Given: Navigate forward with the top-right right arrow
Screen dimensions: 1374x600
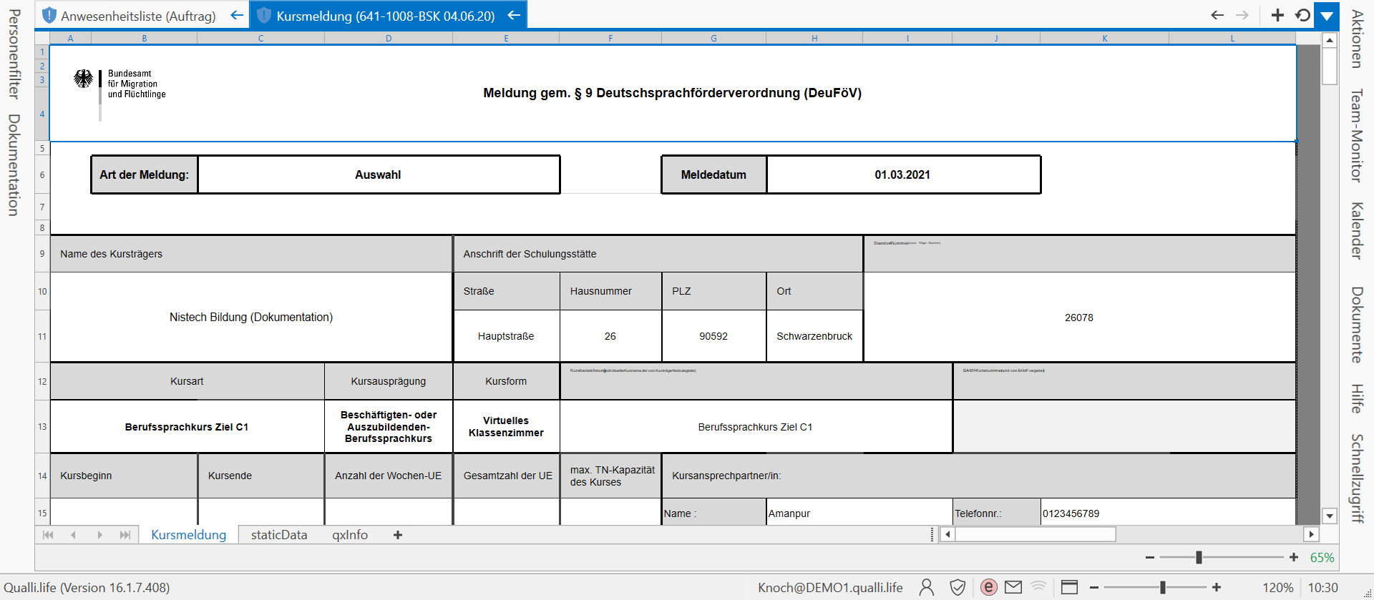Looking at the screenshot, I should click(x=1242, y=15).
